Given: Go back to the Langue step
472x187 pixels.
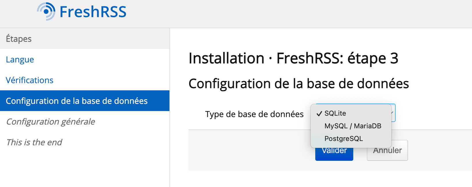Looking at the screenshot, I should tap(20, 60).
